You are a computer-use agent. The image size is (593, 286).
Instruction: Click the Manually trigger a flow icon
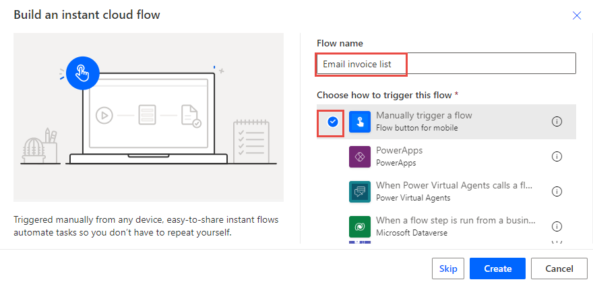pyautogui.click(x=360, y=122)
